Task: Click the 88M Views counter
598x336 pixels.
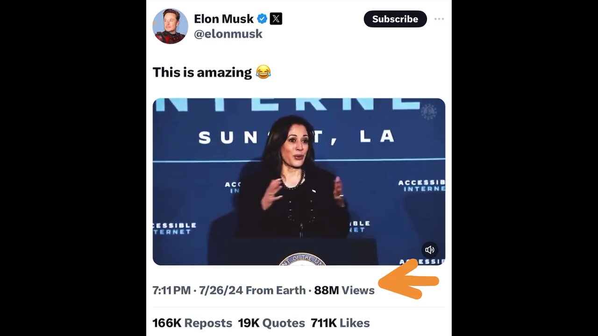Action: pos(344,290)
